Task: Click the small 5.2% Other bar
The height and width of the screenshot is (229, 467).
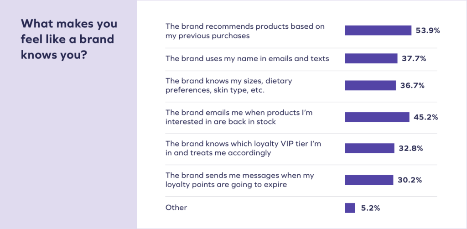Action: [x=350, y=208]
